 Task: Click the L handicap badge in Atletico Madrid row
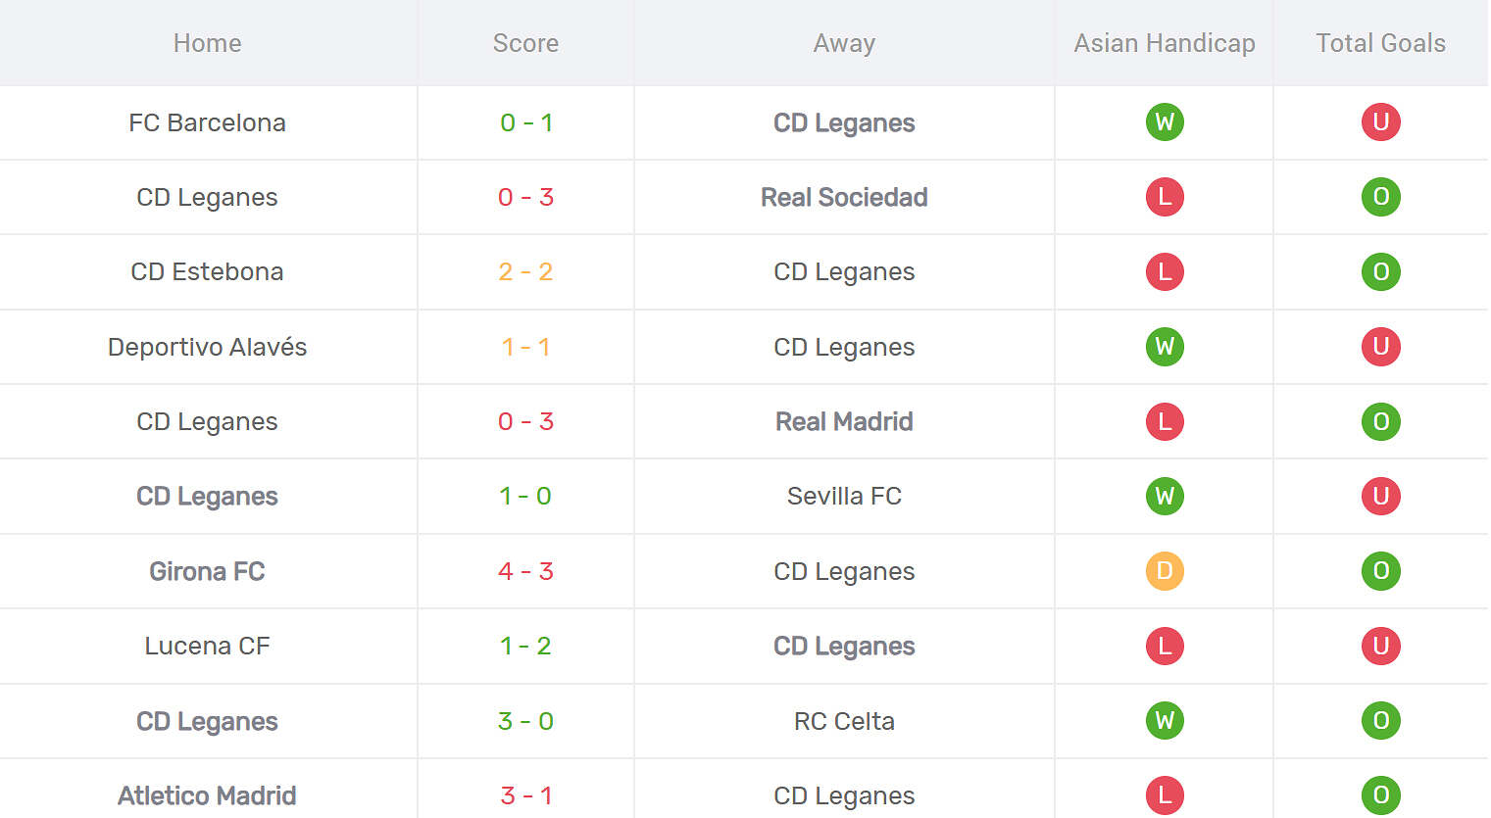coord(1165,795)
